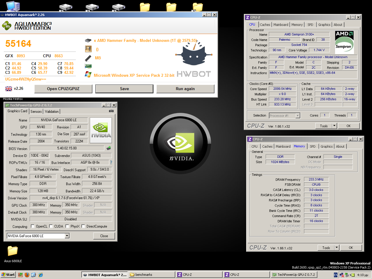Click the DRAM Frequency field 233.3 MHz
The image size is (372, 279).
(316, 180)
